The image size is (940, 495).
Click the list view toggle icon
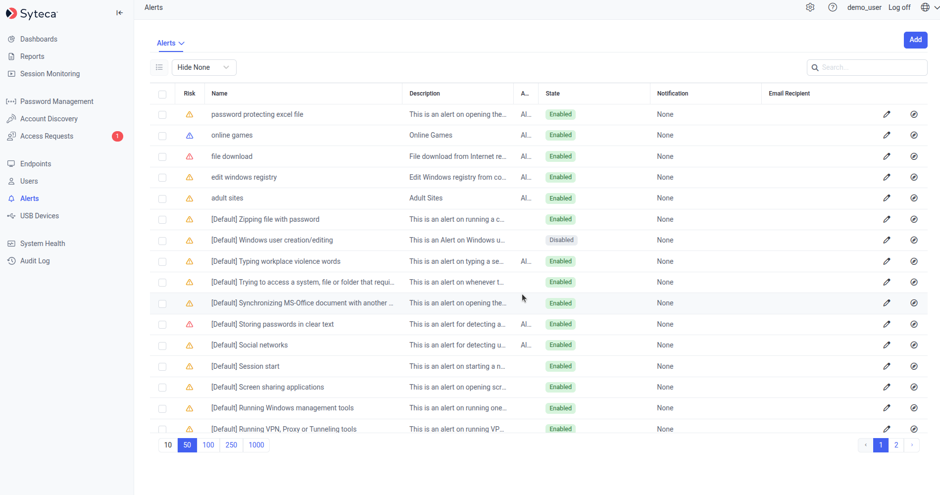[159, 67]
